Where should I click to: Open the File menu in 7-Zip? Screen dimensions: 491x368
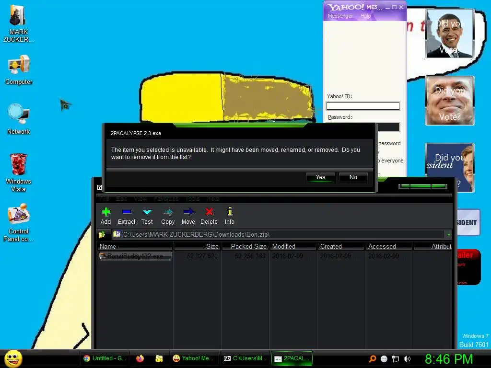pyautogui.click(x=104, y=198)
